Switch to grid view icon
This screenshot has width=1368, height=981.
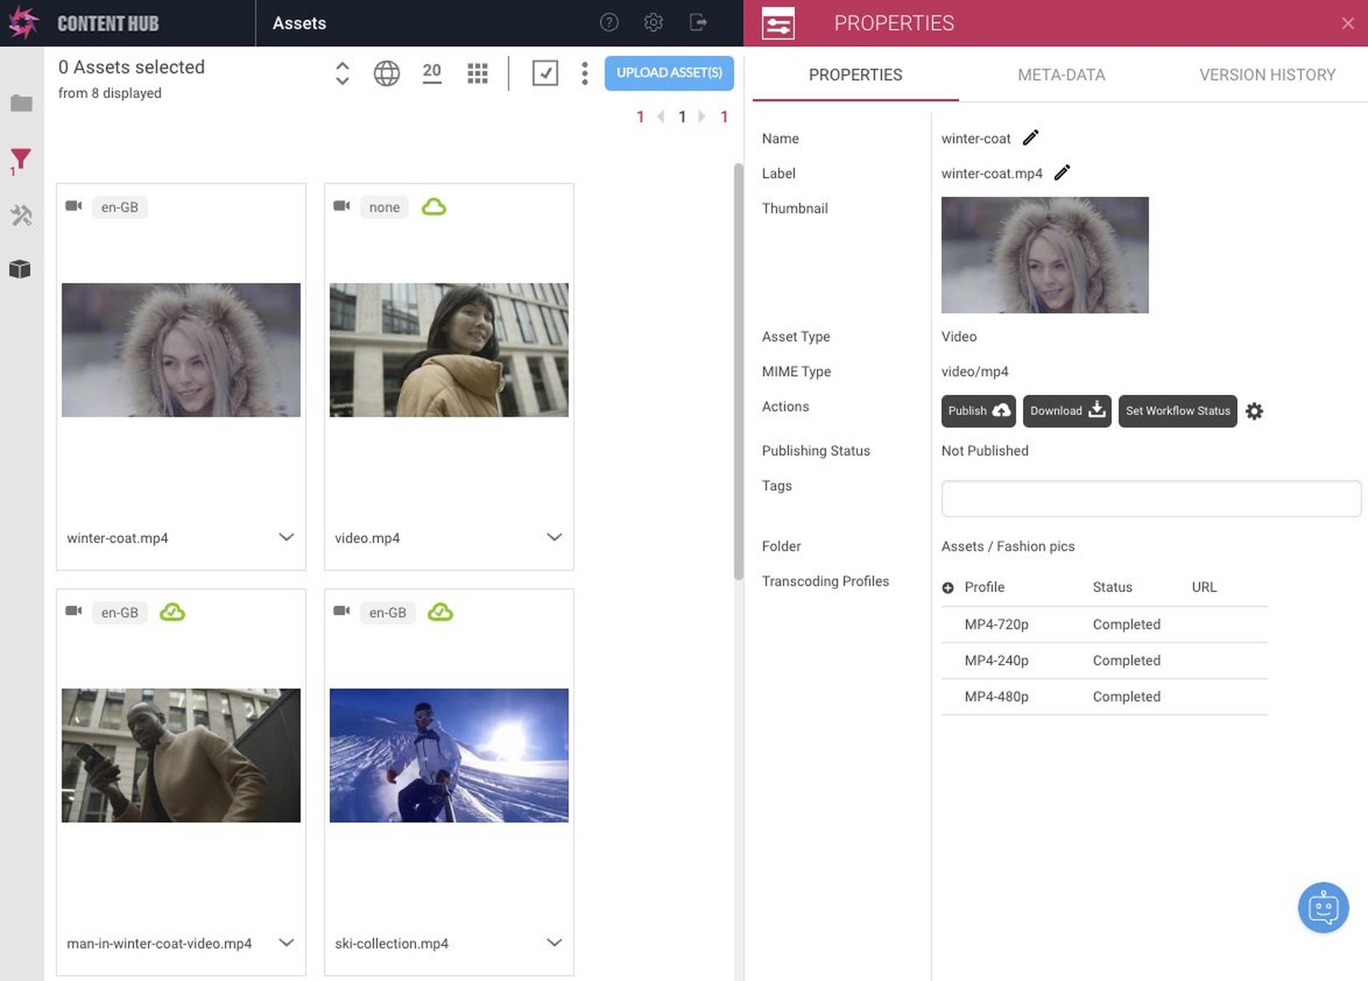pos(477,73)
